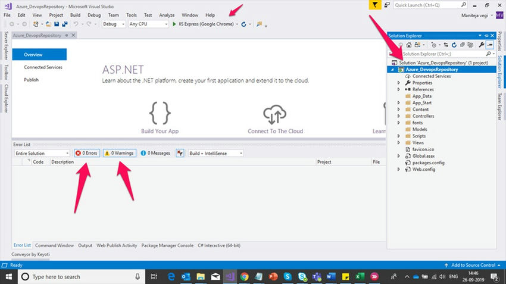The height and width of the screenshot is (284, 506).
Task: Click Refresh icon in Solution Explorer toolbar
Action: pyautogui.click(x=454, y=45)
